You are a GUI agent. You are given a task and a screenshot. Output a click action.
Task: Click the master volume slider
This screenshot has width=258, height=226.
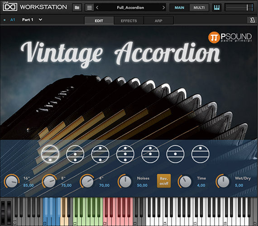239,8
